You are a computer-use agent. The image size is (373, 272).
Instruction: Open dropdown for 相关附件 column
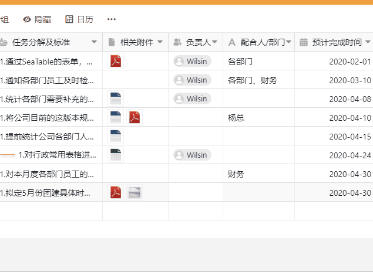(160, 42)
